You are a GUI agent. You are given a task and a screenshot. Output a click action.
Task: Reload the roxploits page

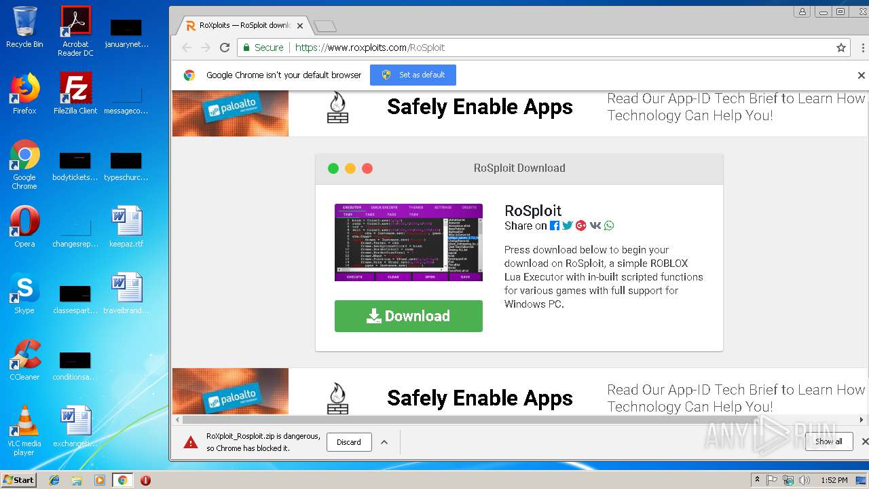tap(225, 48)
